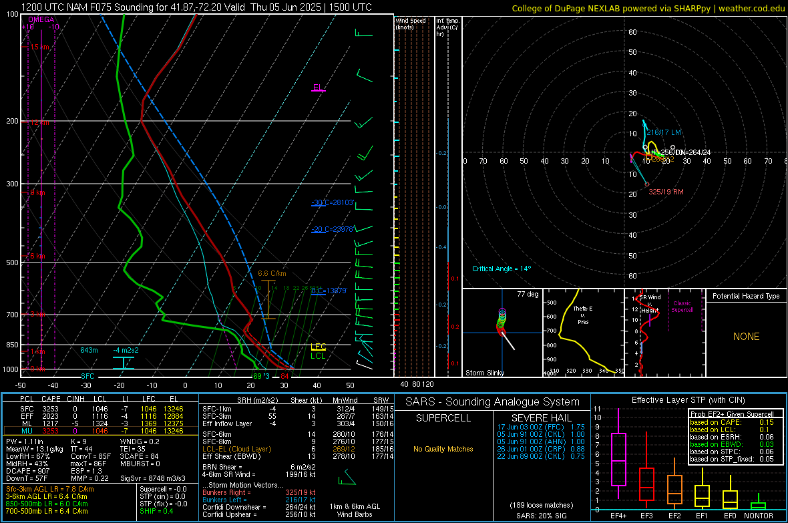
Task: Click the 700-500mb LR = 6.4 C/km line
Action: pos(47,511)
